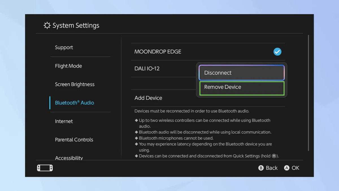Select the Bluetooth Audio sidebar item
The image size is (339, 191).
coord(74,103)
